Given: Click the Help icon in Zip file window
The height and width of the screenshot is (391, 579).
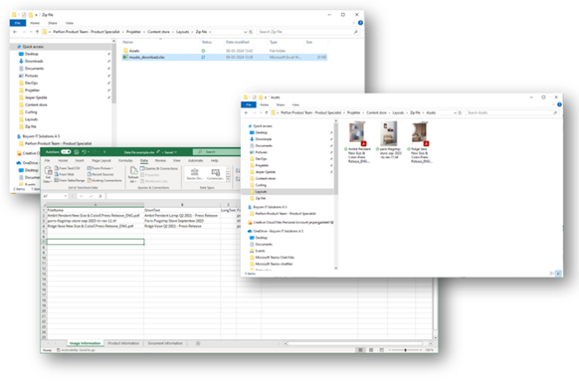Looking at the screenshot, I should click(360, 23).
